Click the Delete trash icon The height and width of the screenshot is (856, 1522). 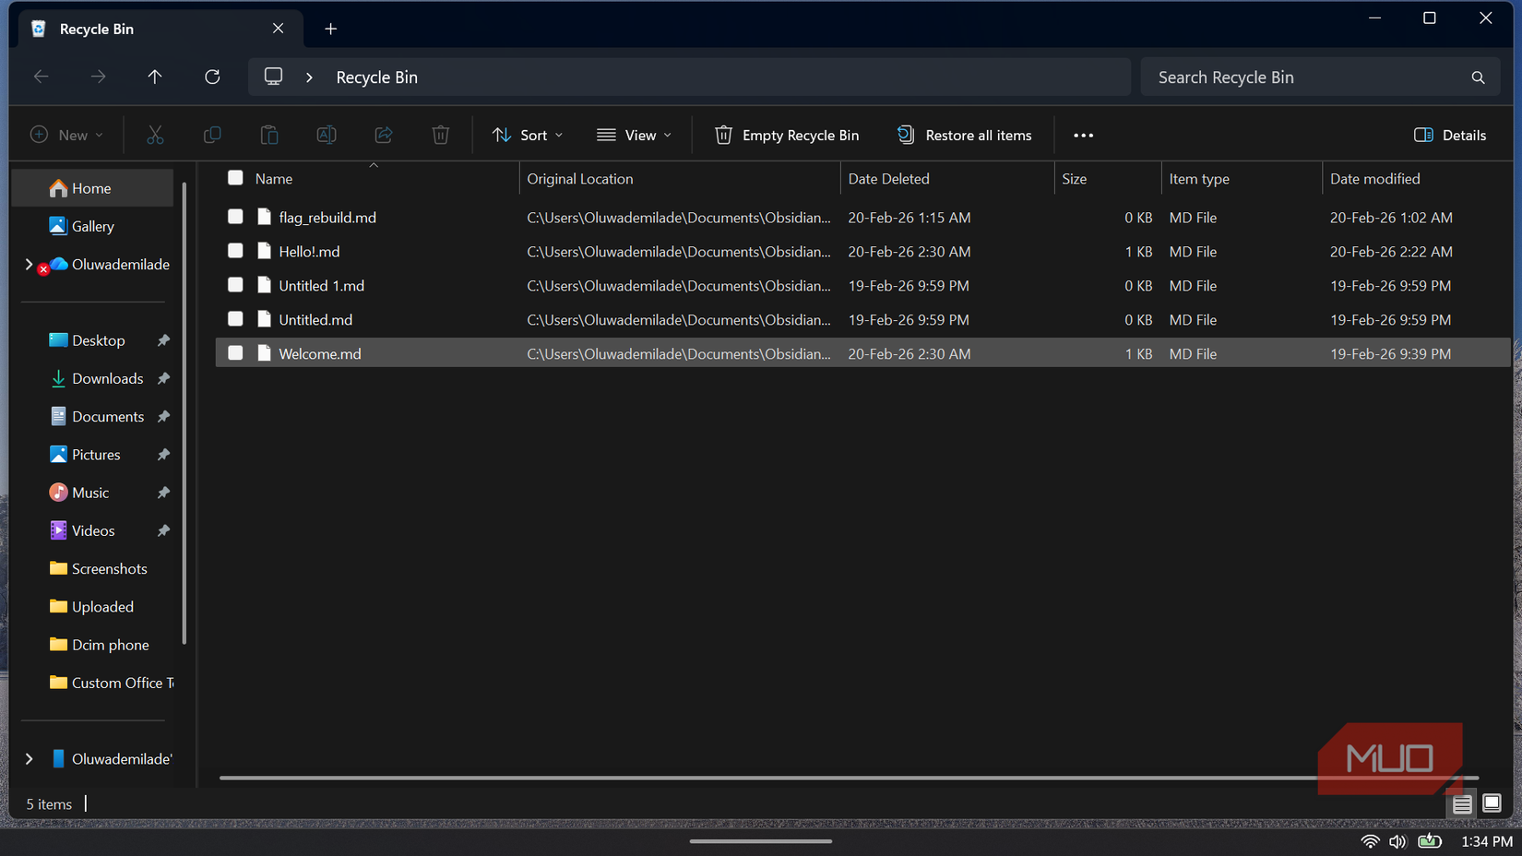pyautogui.click(x=440, y=135)
